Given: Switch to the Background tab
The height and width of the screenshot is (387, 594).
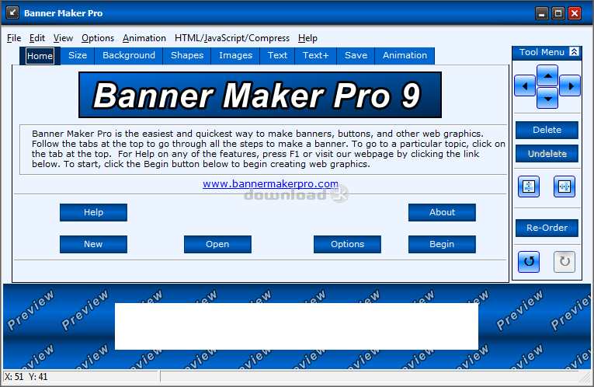Looking at the screenshot, I should pyautogui.click(x=129, y=55).
